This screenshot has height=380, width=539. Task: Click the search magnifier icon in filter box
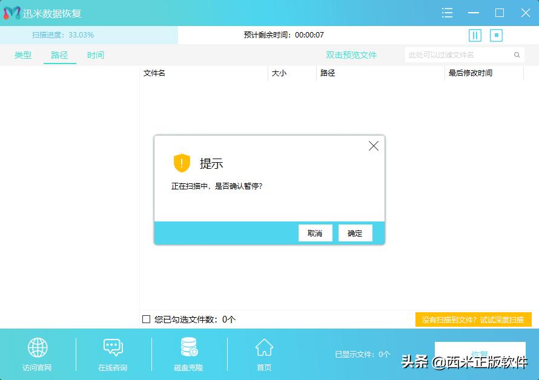tap(517, 55)
